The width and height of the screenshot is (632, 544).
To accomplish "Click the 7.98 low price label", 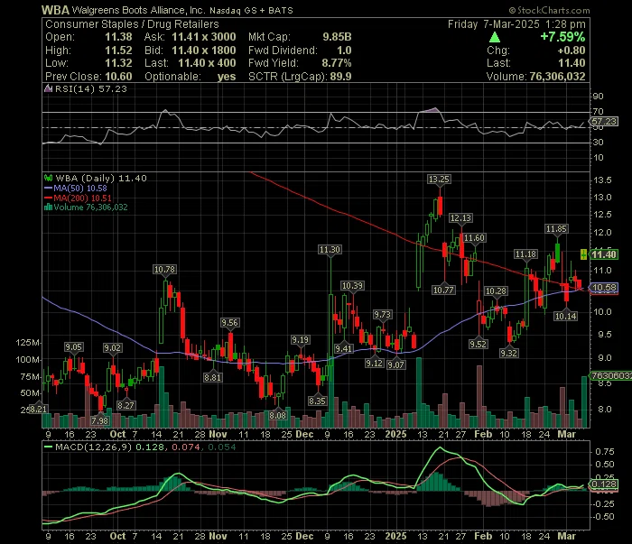I will click(99, 420).
